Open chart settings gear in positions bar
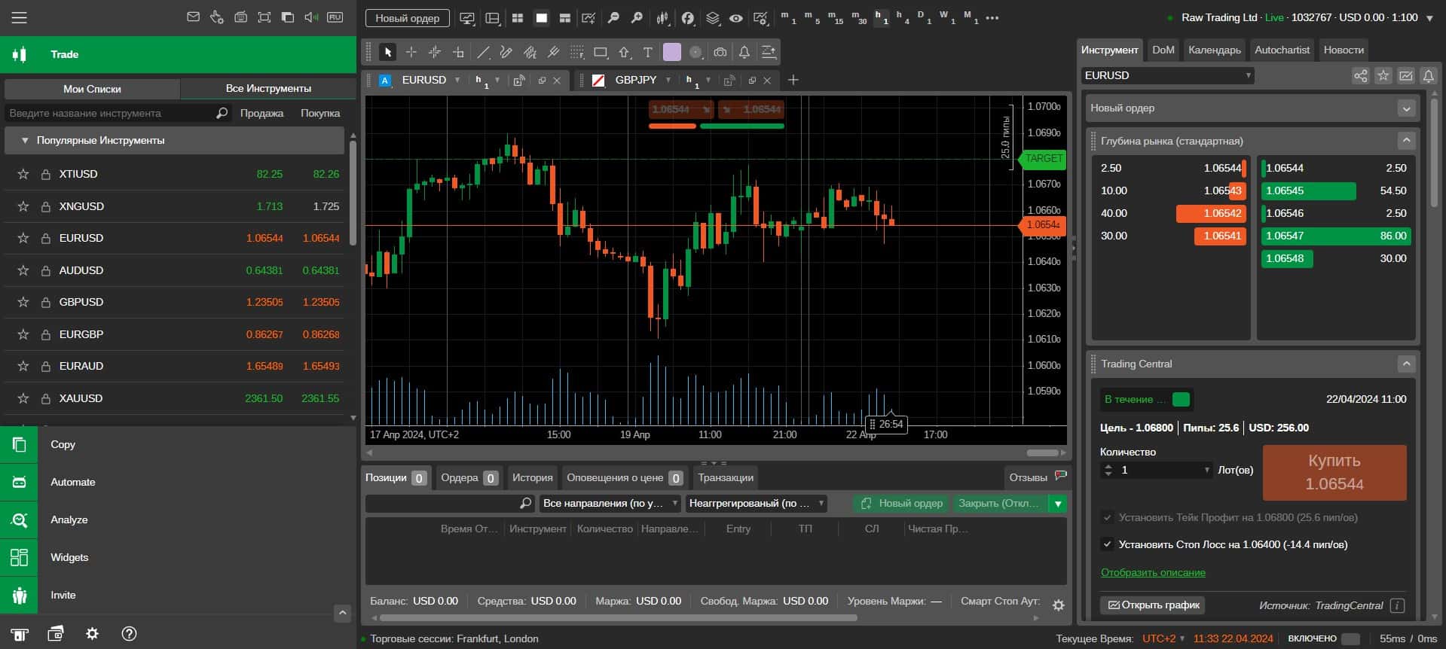Image resolution: width=1446 pixels, height=649 pixels. coord(1058,605)
